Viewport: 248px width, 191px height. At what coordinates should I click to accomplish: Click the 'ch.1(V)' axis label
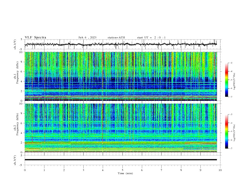(x=15, y=44)
